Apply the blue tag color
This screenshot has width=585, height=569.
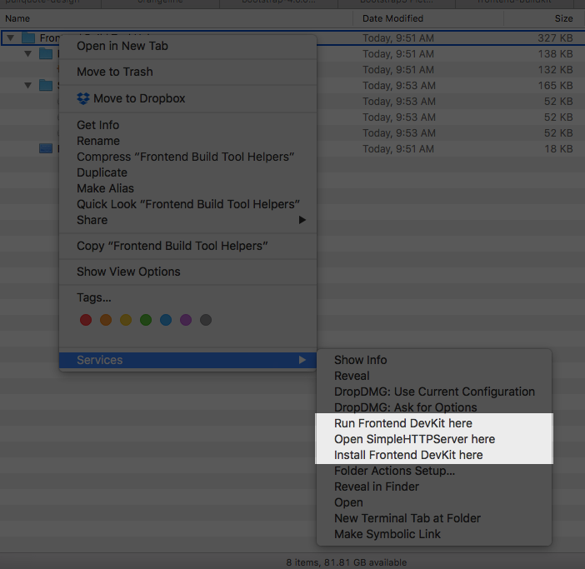(166, 320)
